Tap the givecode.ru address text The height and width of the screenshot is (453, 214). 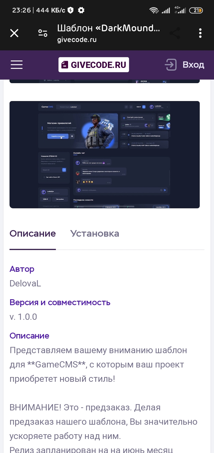[x=77, y=40]
